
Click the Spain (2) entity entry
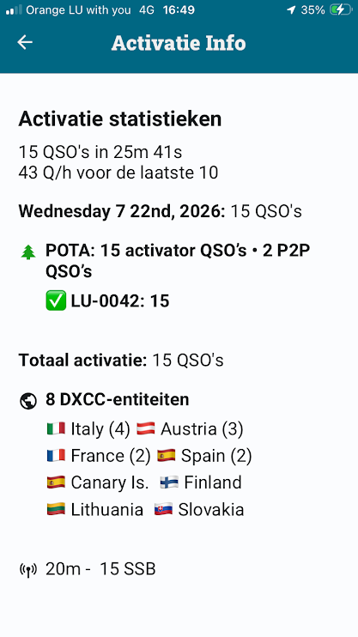click(x=204, y=456)
